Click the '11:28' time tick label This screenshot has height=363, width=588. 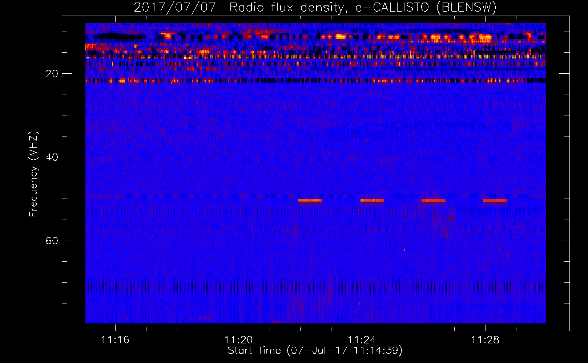[485, 340]
